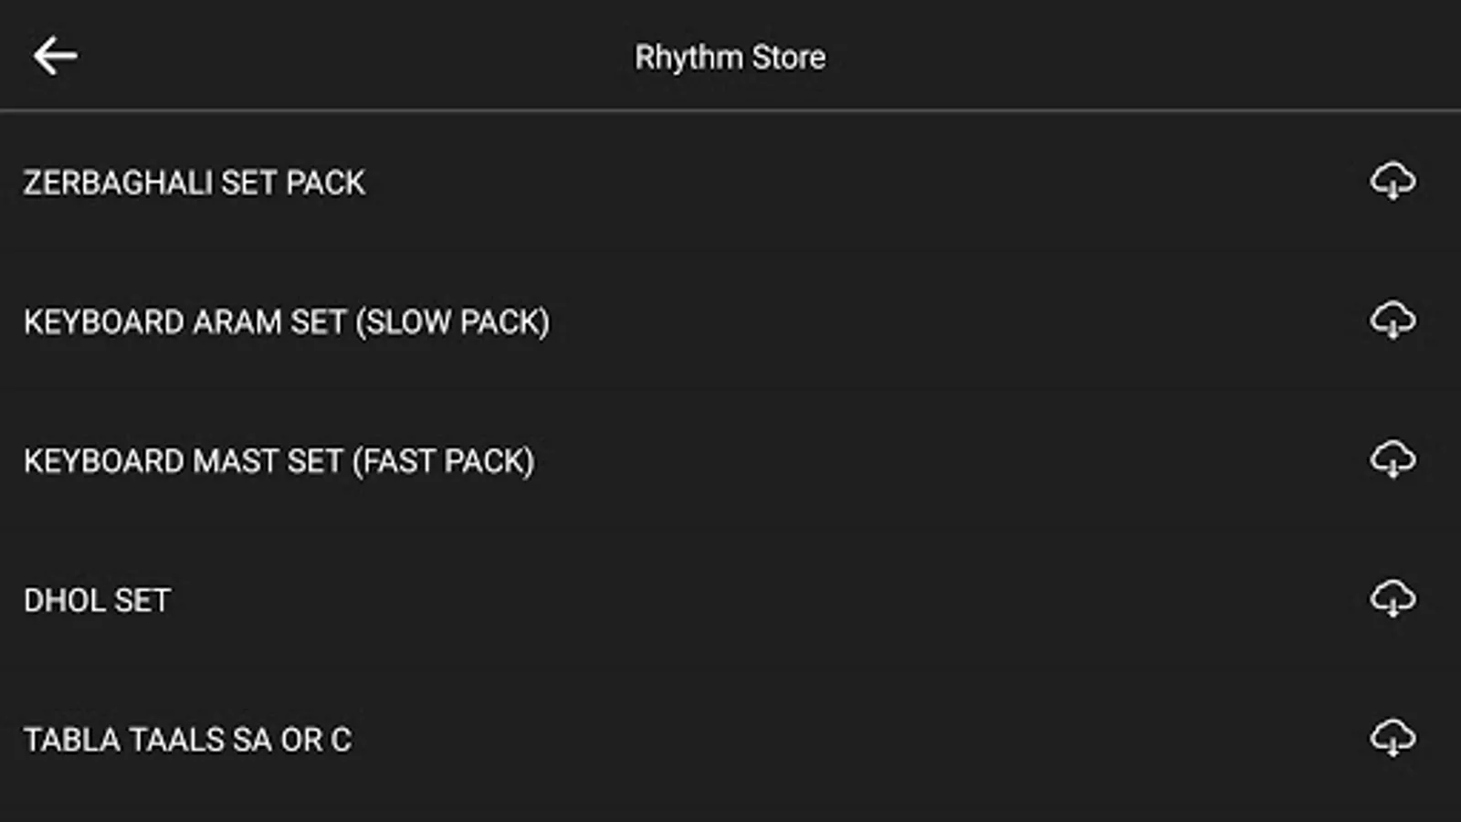Go back using the arrow icon
The height and width of the screenshot is (822, 1461).
point(55,57)
